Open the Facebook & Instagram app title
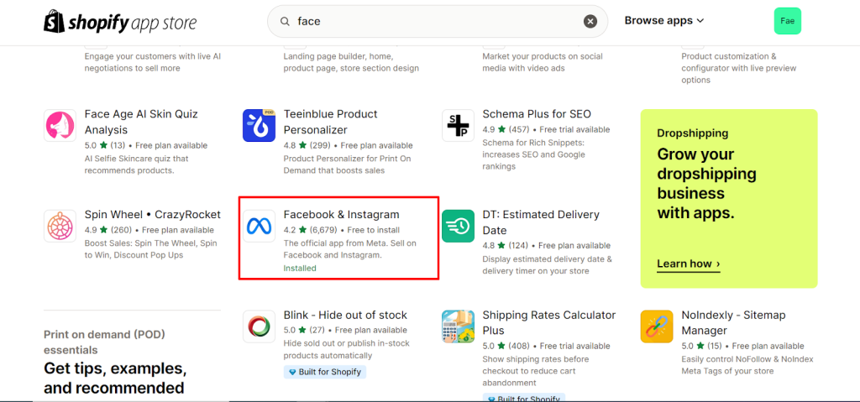The image size is (860, 402). pos(341,215)
